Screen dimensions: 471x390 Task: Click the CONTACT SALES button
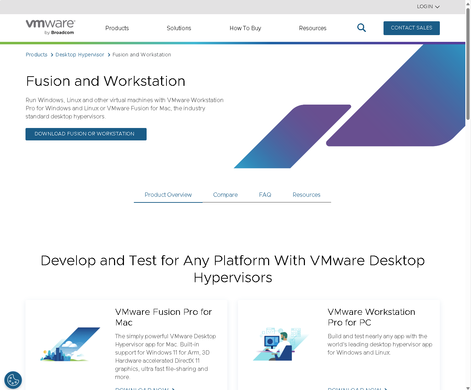pyautogui.click(x=412, y=28)
